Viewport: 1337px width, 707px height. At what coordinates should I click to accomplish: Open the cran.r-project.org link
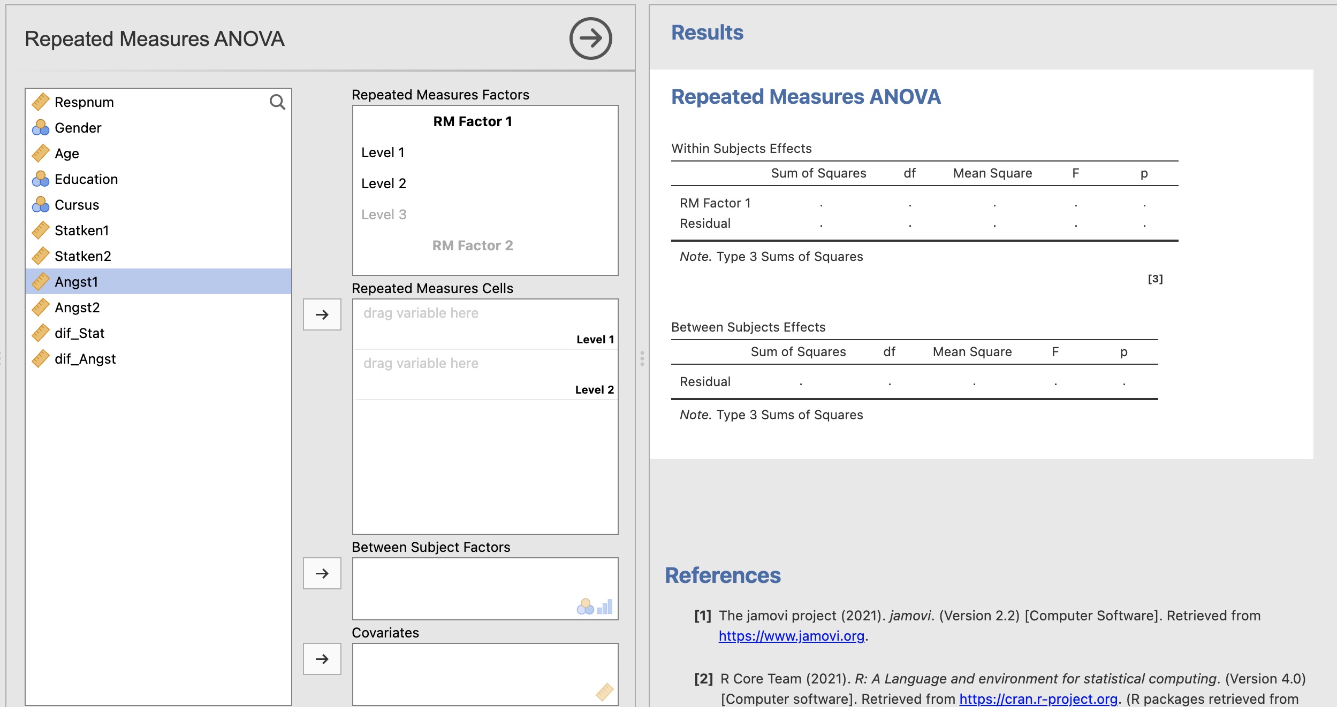(x=1038, y=699)
